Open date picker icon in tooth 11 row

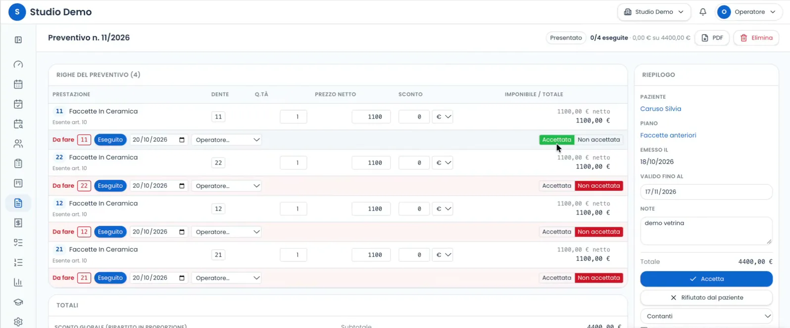[x=182, y=140]
